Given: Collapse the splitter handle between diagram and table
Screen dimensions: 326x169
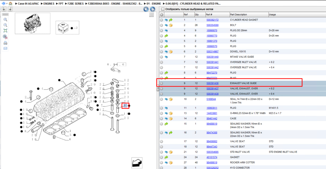Looking at the screenshot, I should [157, 89].
